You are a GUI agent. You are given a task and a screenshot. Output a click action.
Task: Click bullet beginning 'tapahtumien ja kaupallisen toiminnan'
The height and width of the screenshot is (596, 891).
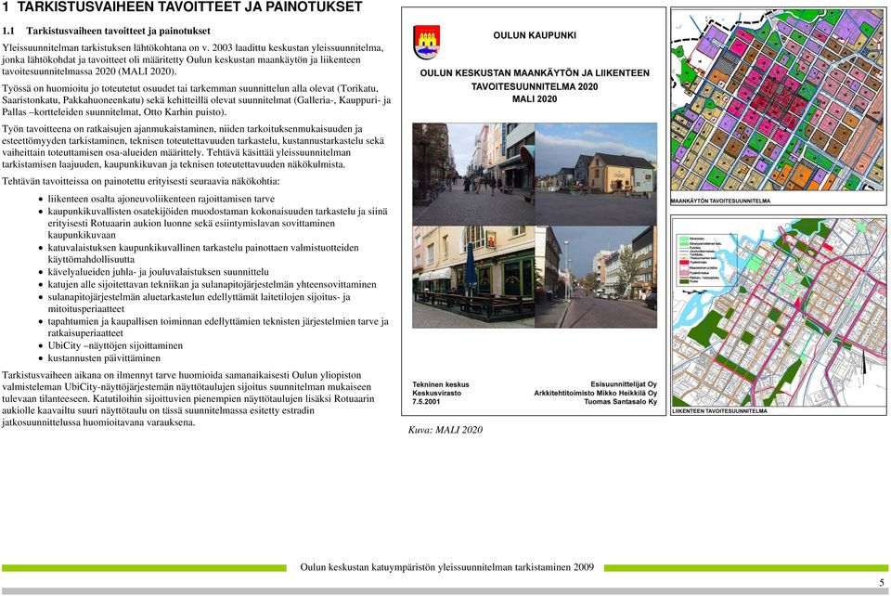[218, 328]
